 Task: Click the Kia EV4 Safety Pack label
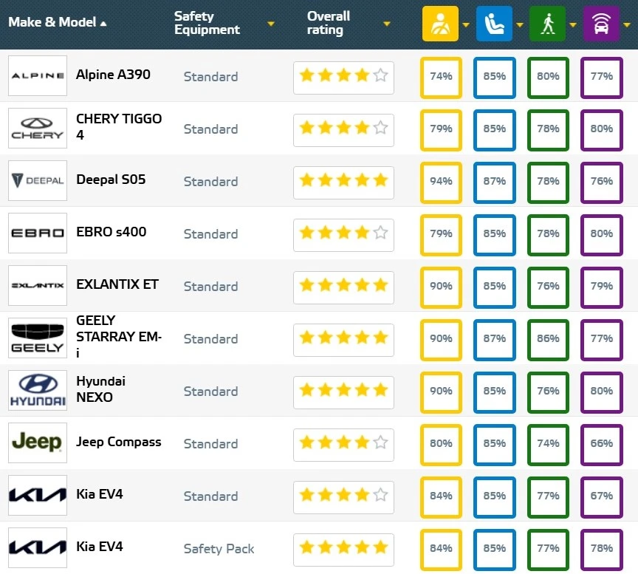(219, 549)
